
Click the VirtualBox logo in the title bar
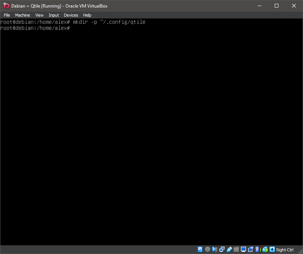tap(6, 6)
